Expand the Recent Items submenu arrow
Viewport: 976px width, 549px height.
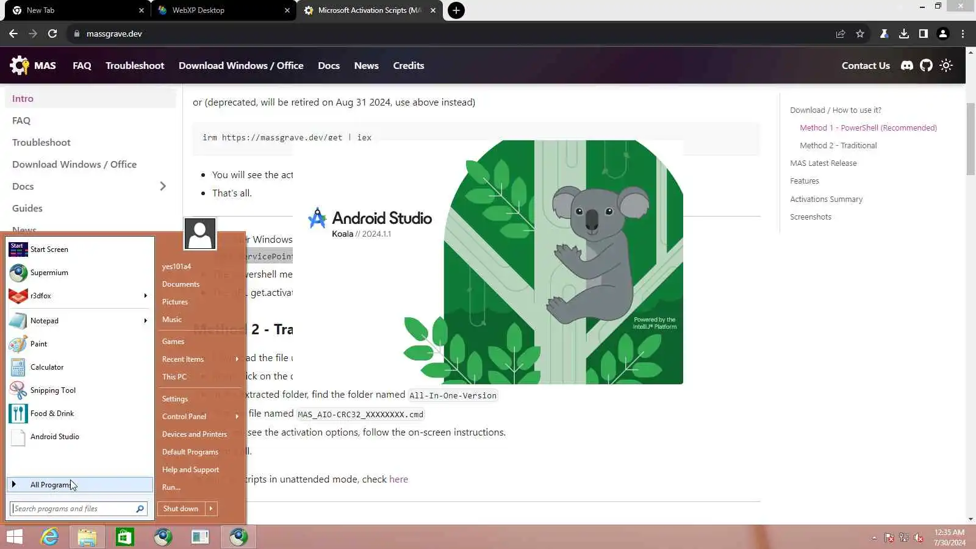click(x=237, y=359)
